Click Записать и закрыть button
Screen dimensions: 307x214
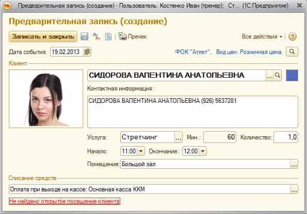point(43,37)
